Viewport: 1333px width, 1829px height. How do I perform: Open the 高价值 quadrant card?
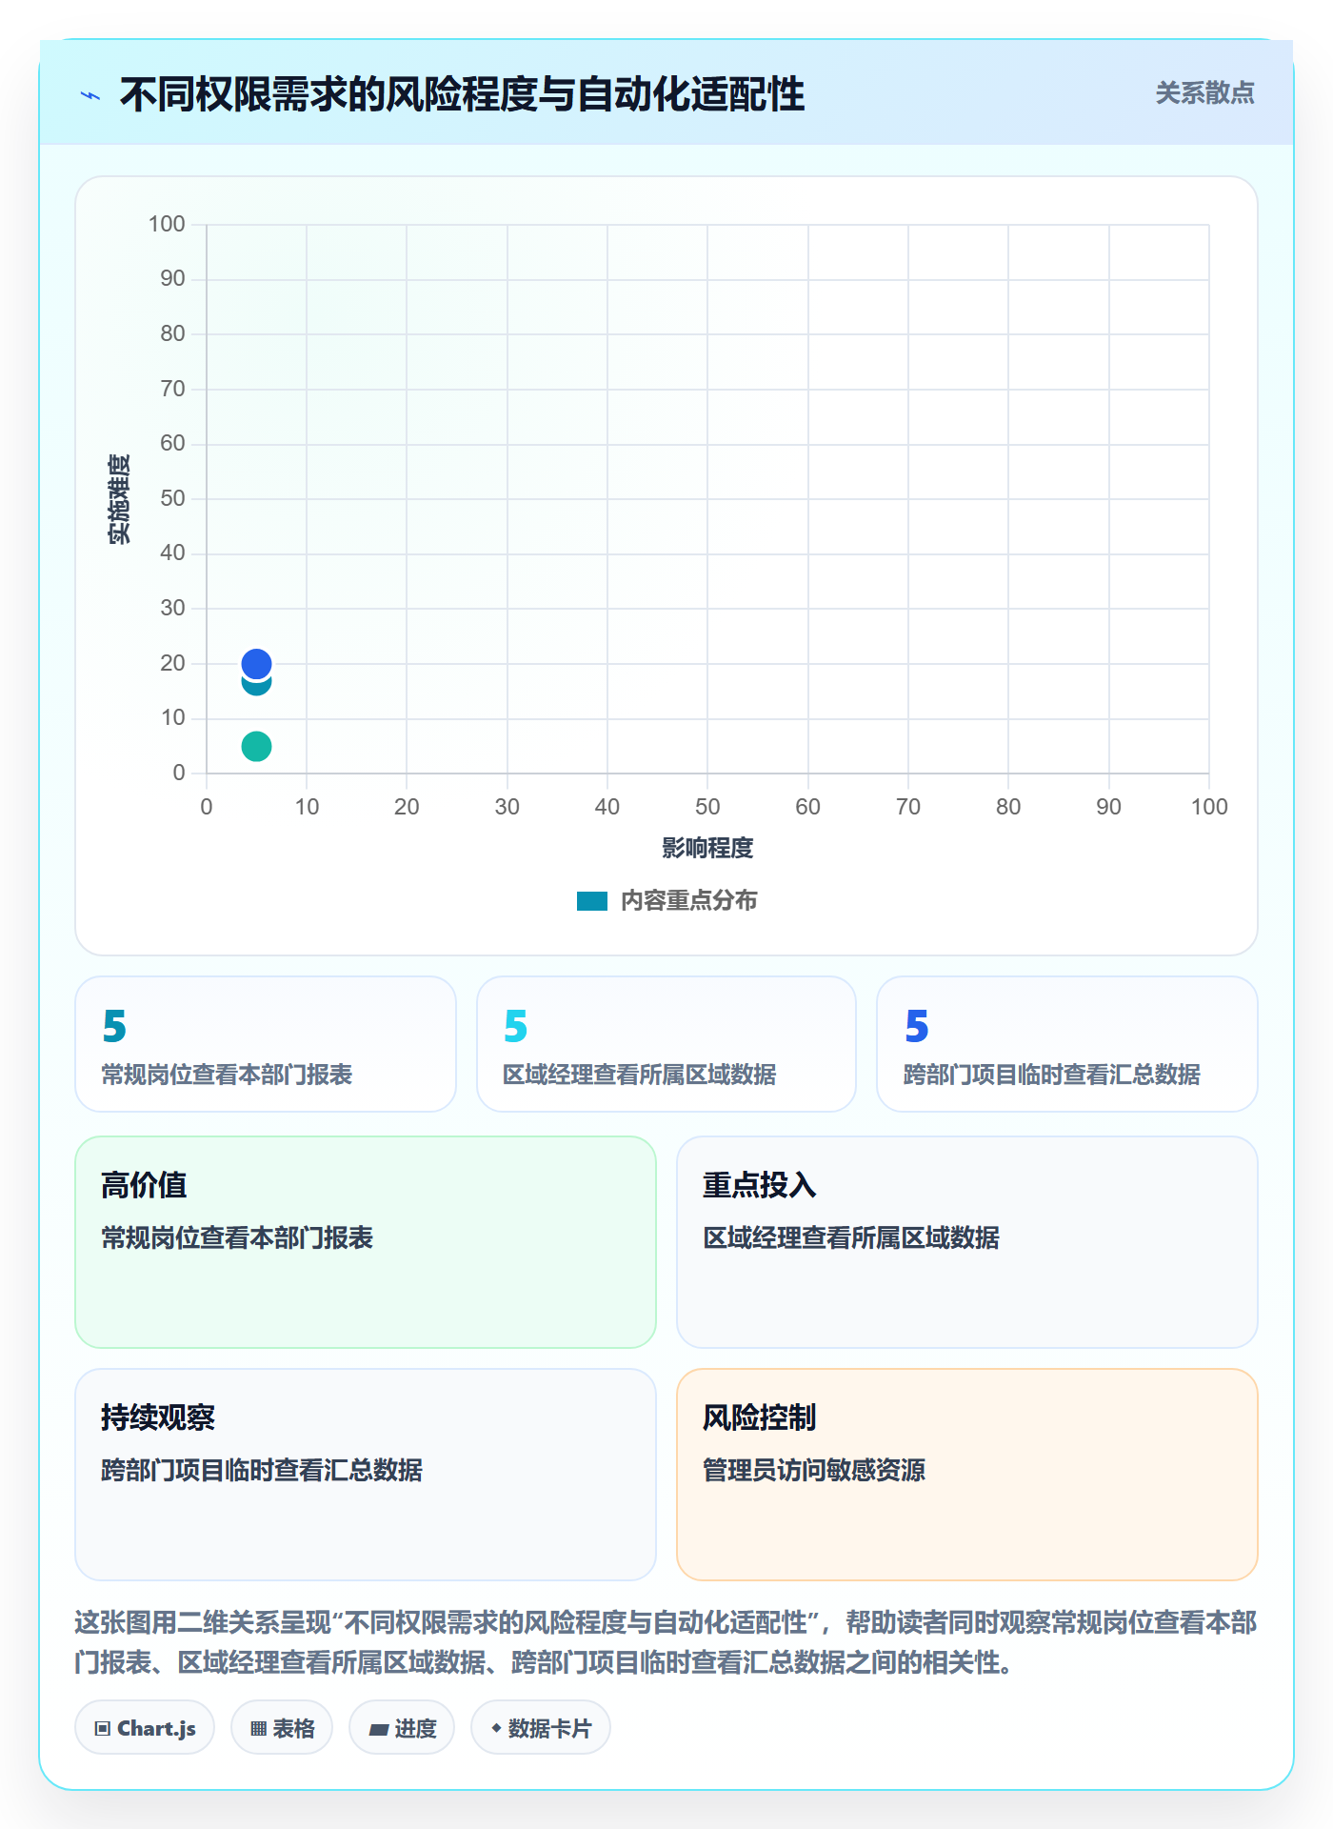pos(366,1242)
